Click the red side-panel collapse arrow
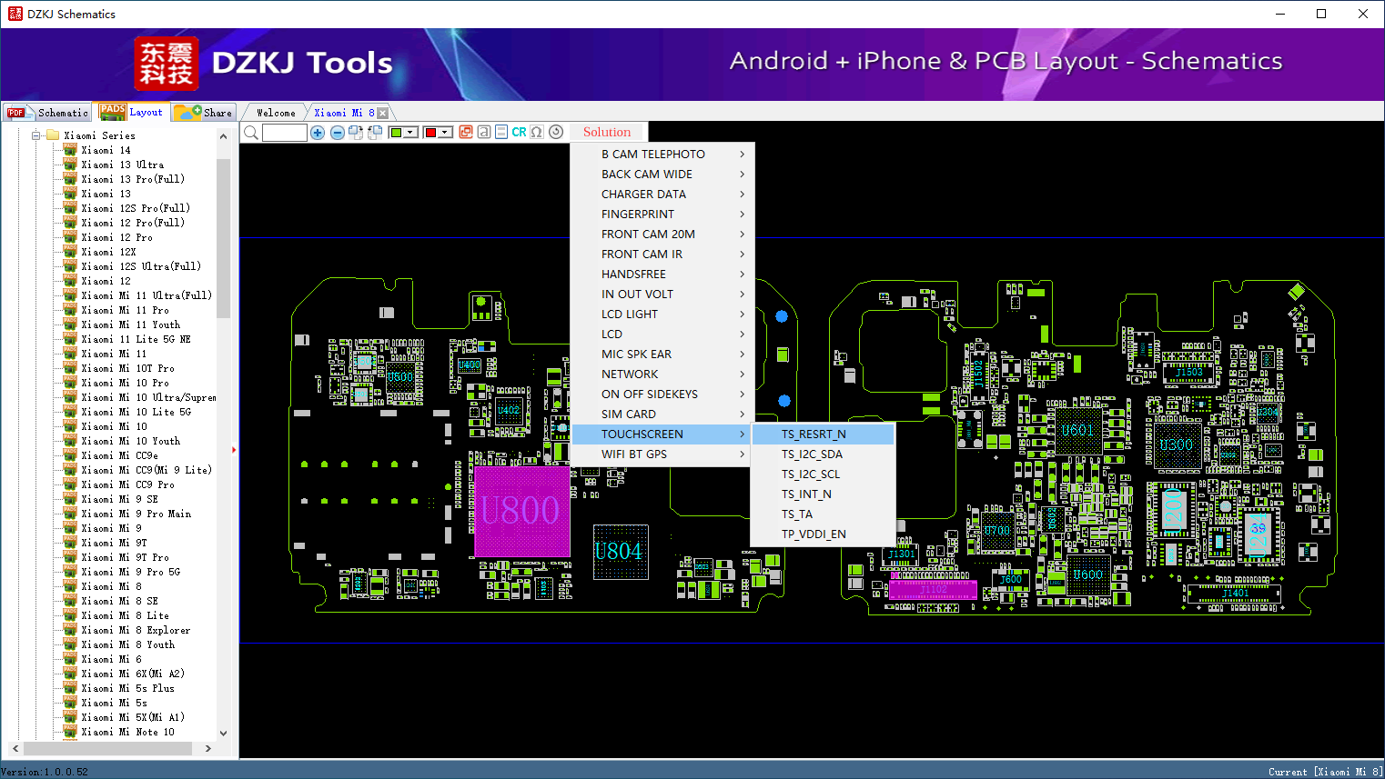This screenshot has width=1385, height=779. 234,449
